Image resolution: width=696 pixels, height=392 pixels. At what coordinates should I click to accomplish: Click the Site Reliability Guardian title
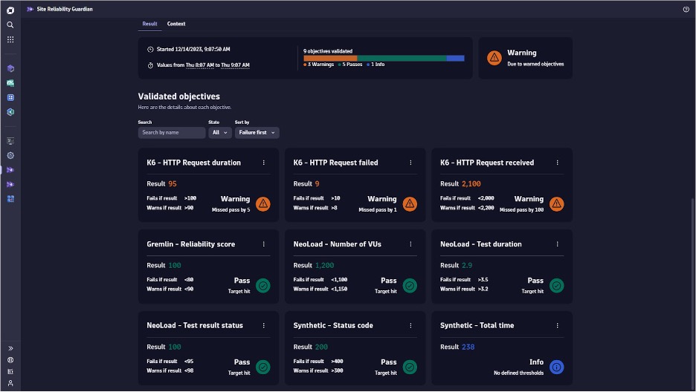[65, 9]
